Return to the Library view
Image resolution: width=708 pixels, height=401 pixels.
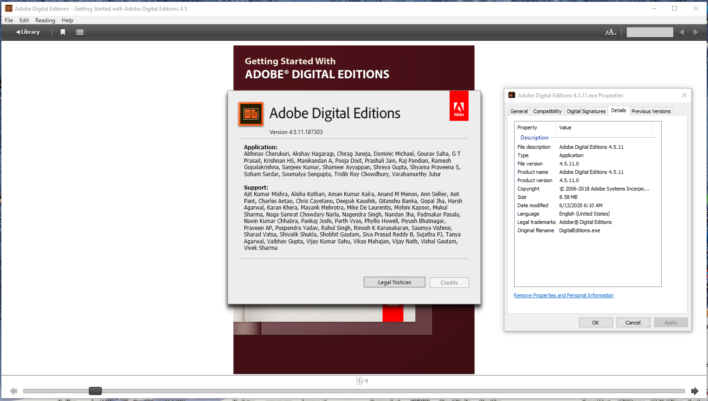click(x=27, y=32)
